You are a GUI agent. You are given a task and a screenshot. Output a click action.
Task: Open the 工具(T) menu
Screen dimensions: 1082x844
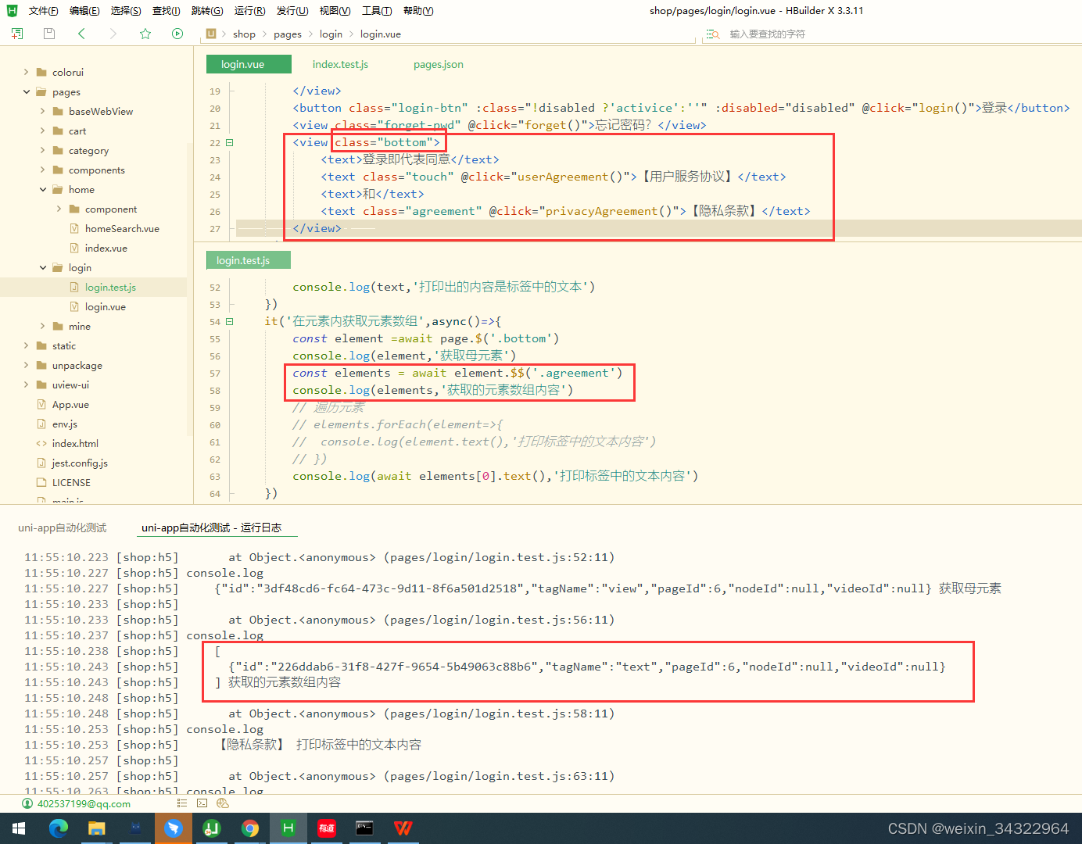pyautogui.click(x=377, y=11)
